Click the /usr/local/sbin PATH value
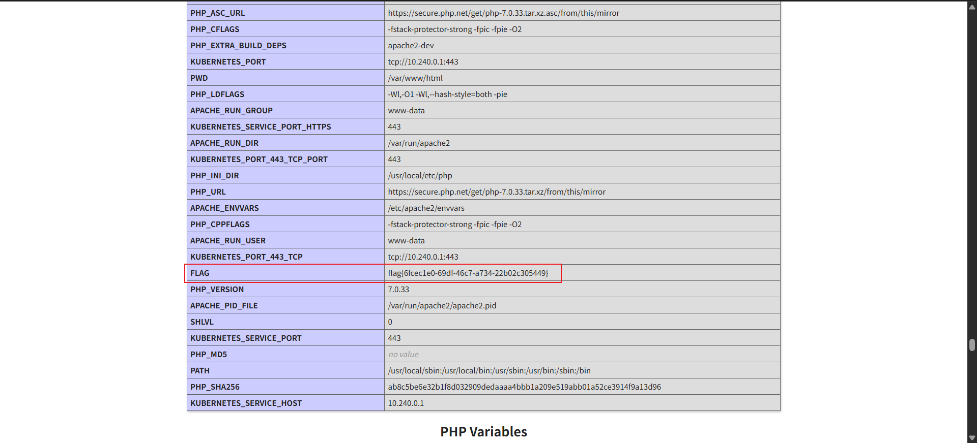The width and height of the screenshot is (977, 443). (489, 371)
